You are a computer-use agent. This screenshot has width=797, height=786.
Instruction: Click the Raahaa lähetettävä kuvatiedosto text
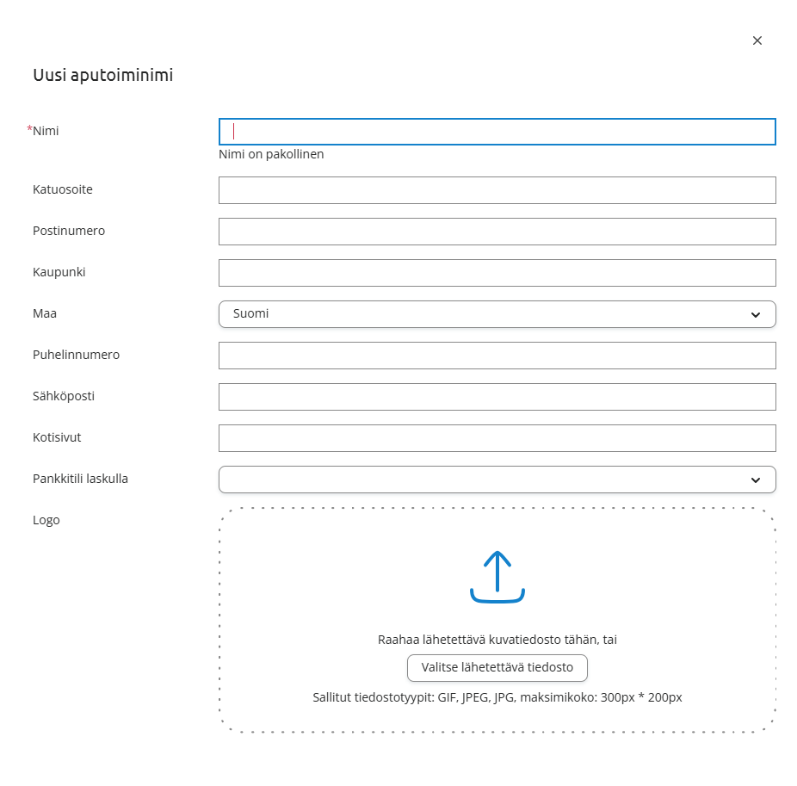click(x=497, y=640)
